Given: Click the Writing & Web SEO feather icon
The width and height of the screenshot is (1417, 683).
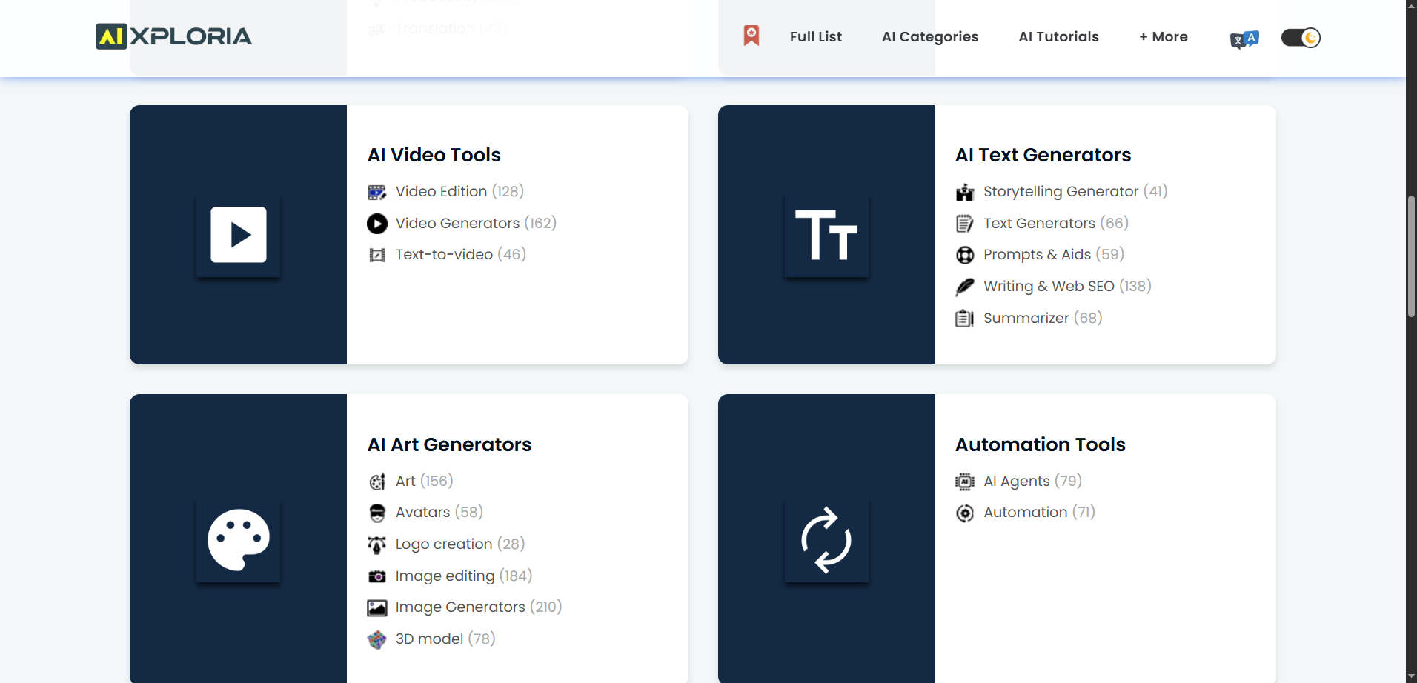Looking at the screenshot, I should tap(965, 287).
